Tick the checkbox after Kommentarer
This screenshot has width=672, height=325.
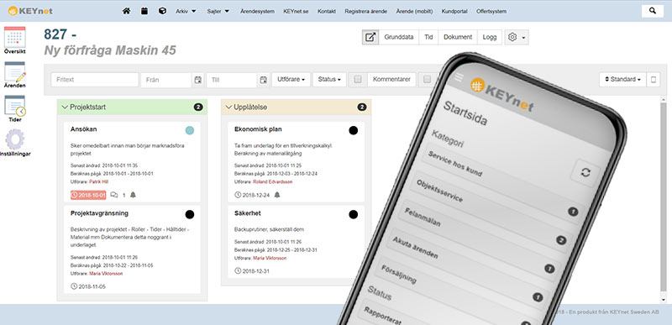(427, 79)
